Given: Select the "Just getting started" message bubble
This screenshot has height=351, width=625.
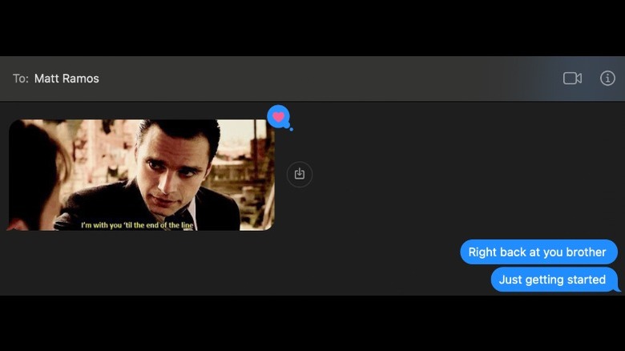Looking at the screenshot, I should point(554,279).
